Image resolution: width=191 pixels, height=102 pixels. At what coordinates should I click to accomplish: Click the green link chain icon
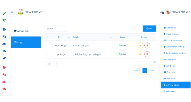click(4, 13)
